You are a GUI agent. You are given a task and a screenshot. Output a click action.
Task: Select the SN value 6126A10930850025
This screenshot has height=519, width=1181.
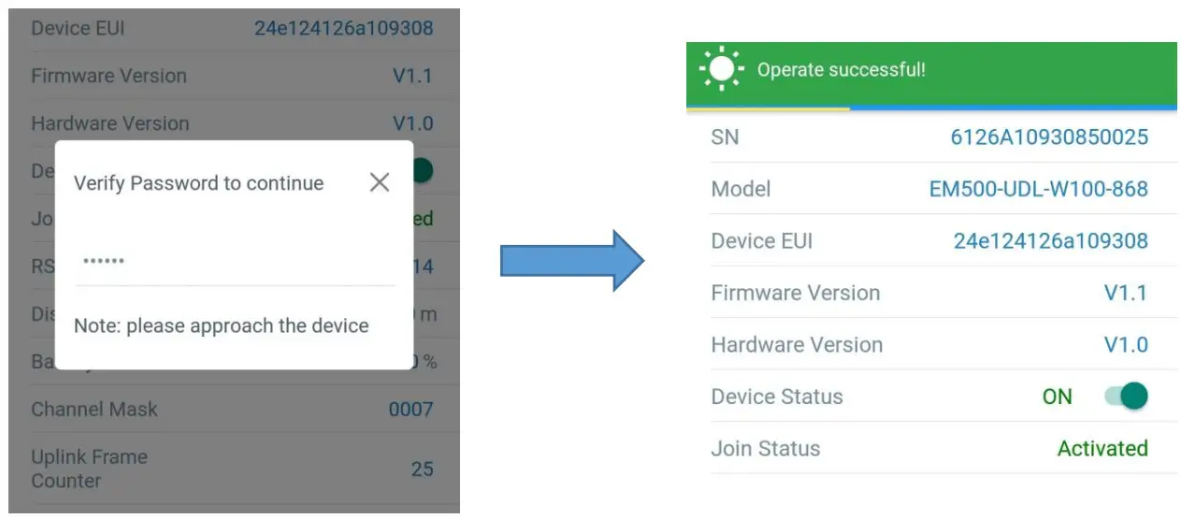1048,137
